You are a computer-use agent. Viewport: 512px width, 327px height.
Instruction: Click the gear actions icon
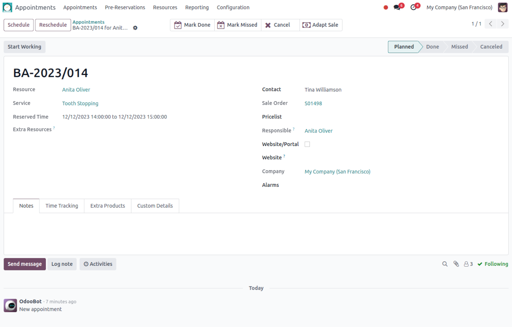click(x=135, y=28)
